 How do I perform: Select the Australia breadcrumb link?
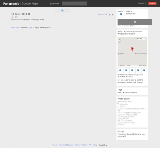pos(127,32)
